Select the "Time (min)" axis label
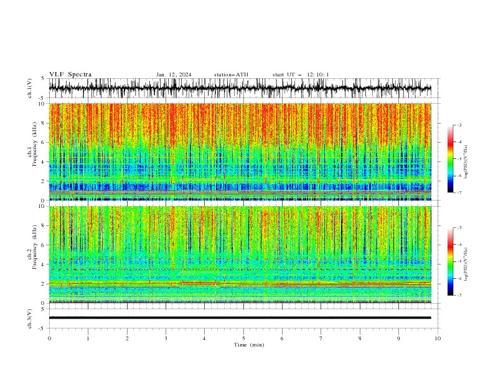Screen dimensions: 493x380 coord(249,345)
